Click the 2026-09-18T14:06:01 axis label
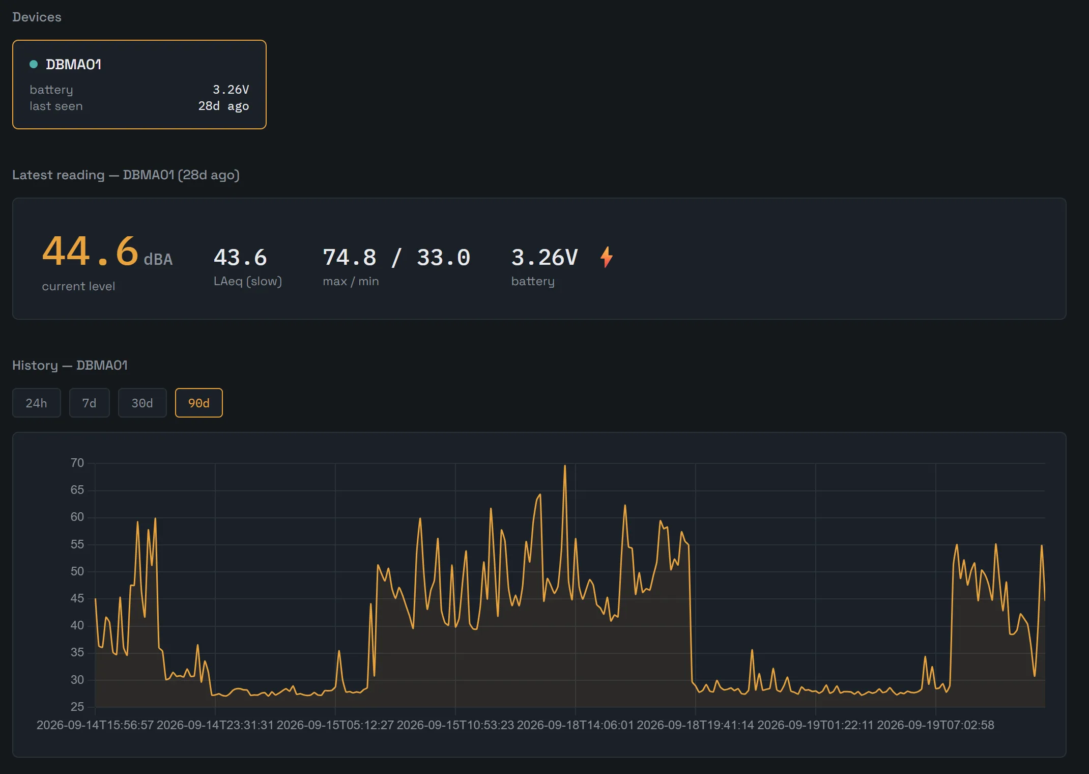 (576, 725)
